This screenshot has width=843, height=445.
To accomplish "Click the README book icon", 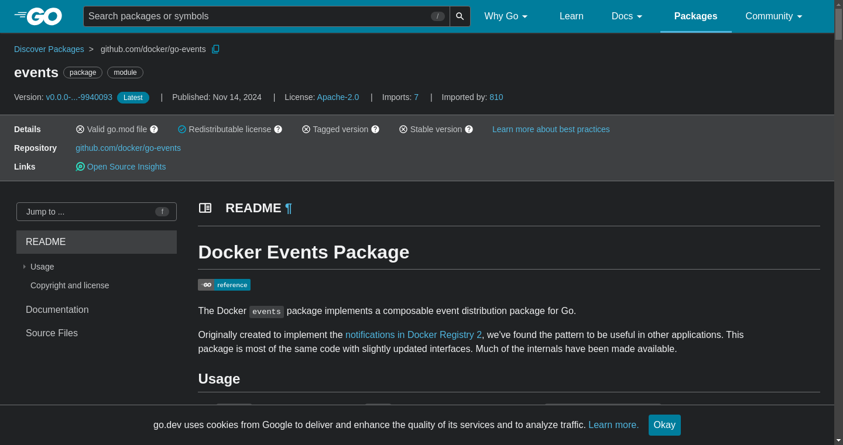I will click(205, 208).
